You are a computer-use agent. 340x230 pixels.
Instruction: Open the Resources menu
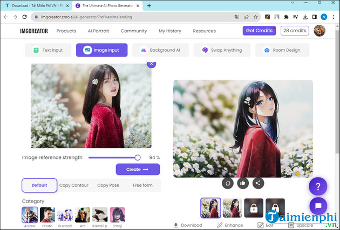[x=204, y=31]
